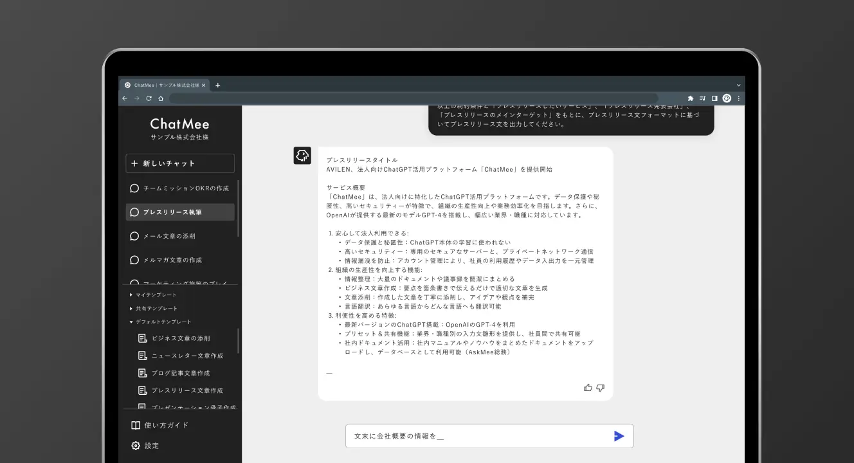This screenshot has height=463, width=854.
Task: Close the ChatMee browser tab
Action: (x=204, y=85)
